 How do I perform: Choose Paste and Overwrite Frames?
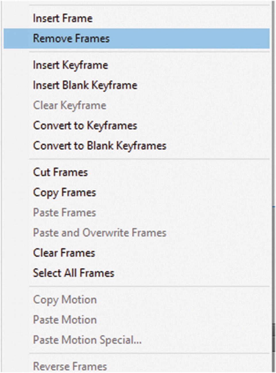click(x=99, y=232)
